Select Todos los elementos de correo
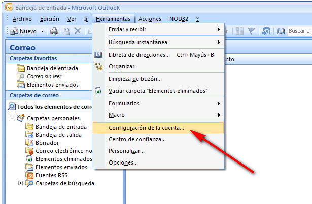 (x=50, y=107)
